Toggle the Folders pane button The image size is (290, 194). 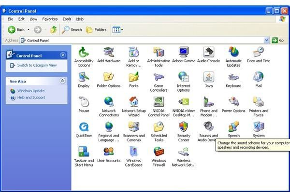pyautogui.click(x=96, y=30)
